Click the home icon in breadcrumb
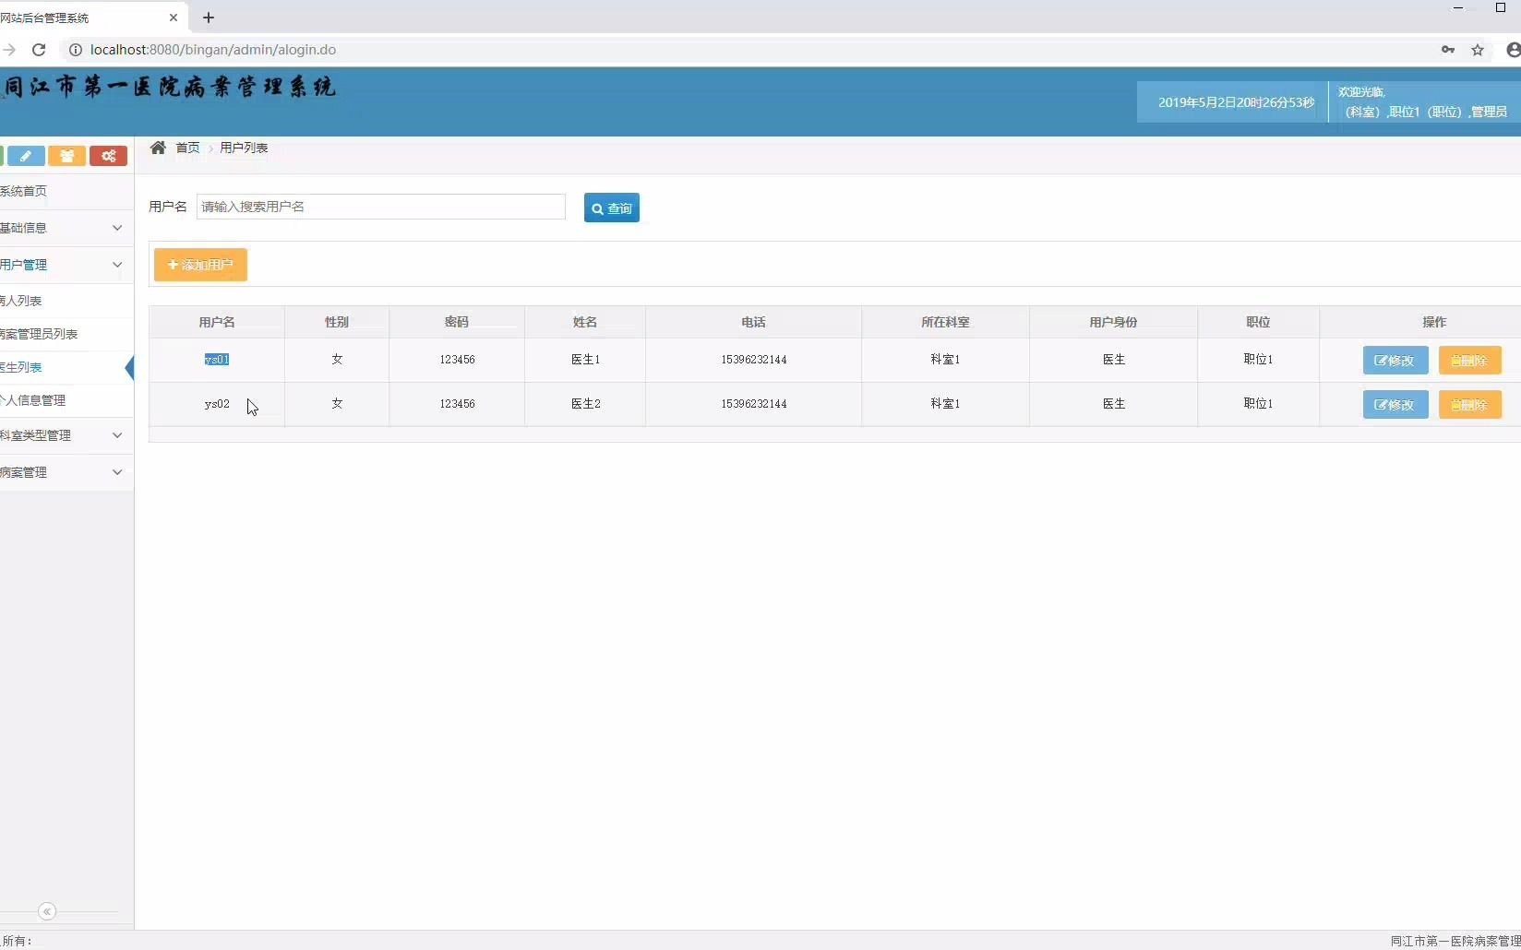 coord(158,148)
